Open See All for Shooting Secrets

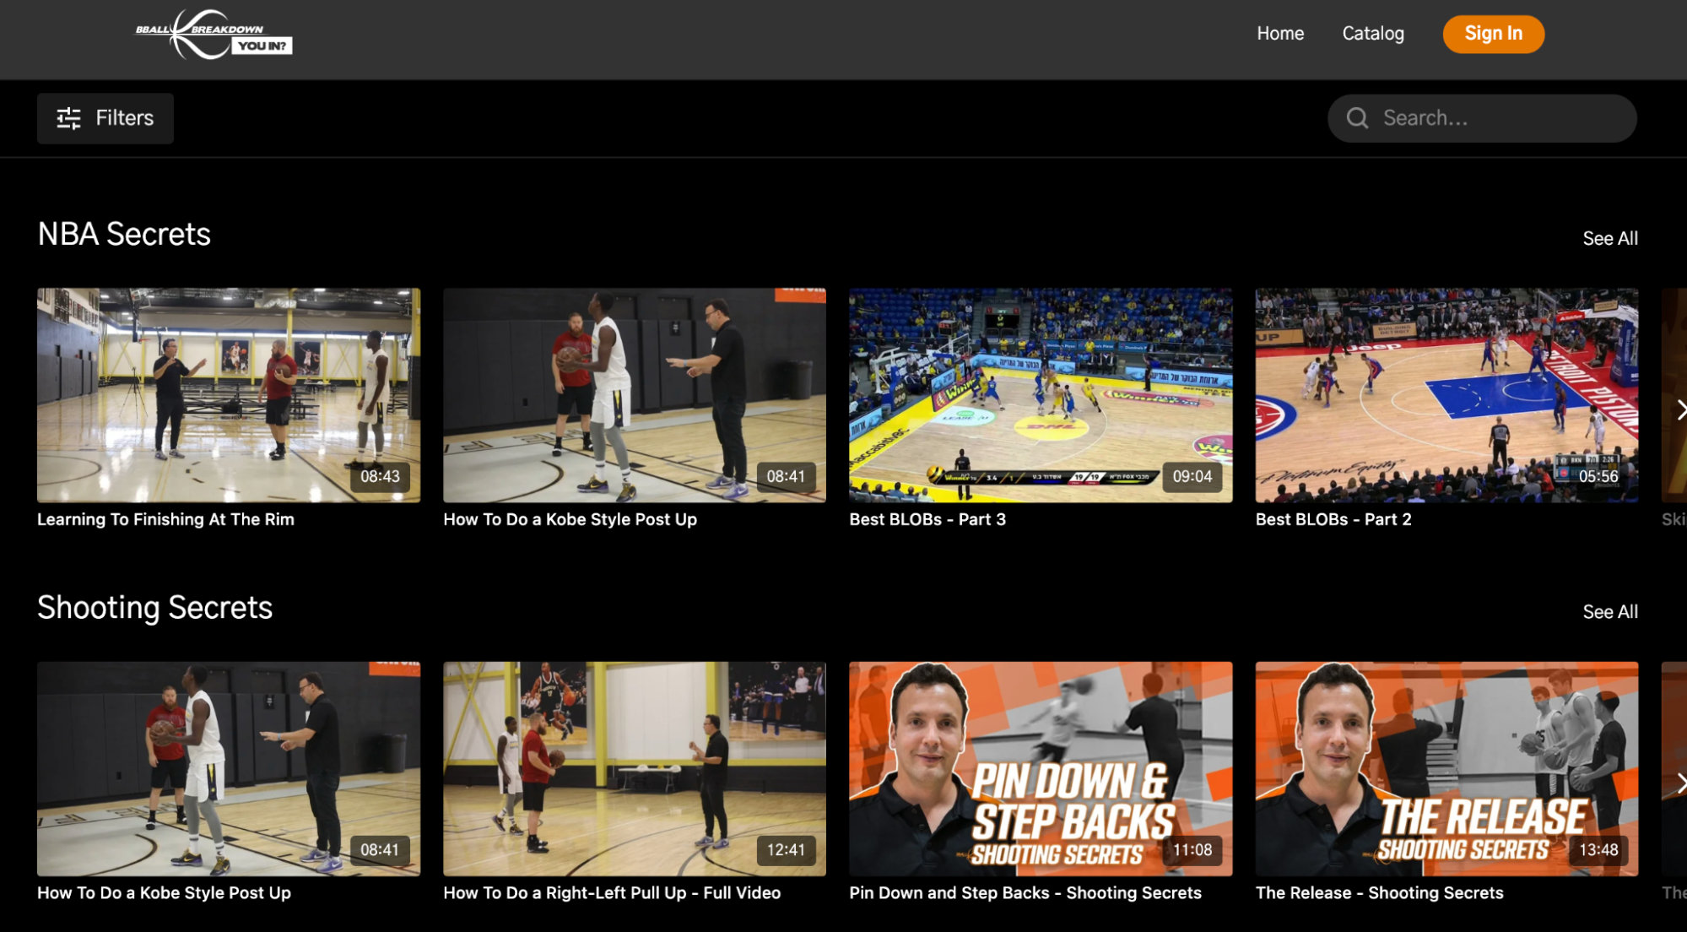tap(1609, 611)
